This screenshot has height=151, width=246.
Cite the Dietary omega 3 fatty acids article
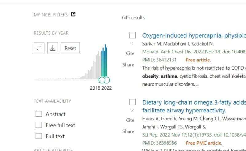coord(130,120)
